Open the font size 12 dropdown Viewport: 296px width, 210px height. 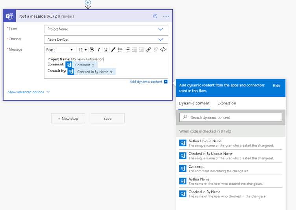tap(83, 50)
